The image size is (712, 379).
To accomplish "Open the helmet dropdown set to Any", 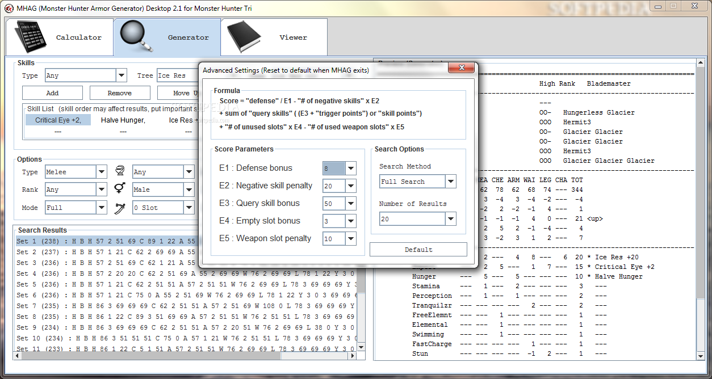I will (189, 172).
